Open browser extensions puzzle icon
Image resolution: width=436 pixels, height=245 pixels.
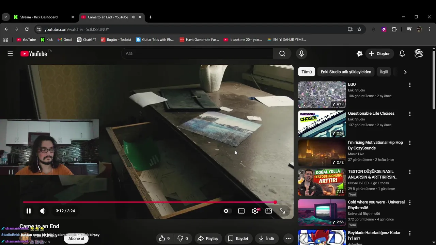click(x=394, y=29)
